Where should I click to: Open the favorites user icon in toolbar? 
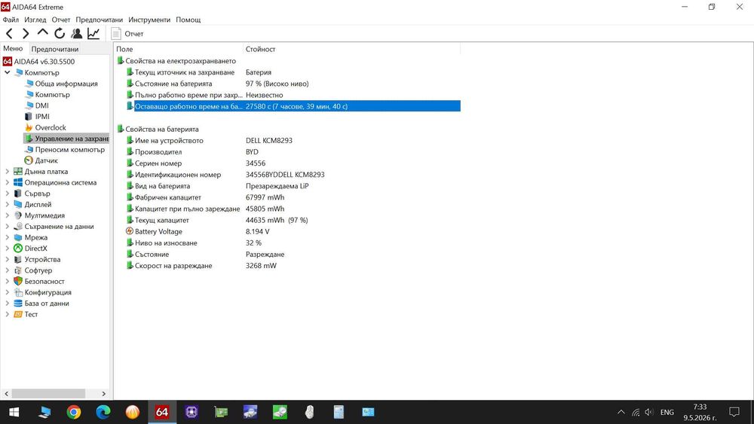(x=76, y=34)
